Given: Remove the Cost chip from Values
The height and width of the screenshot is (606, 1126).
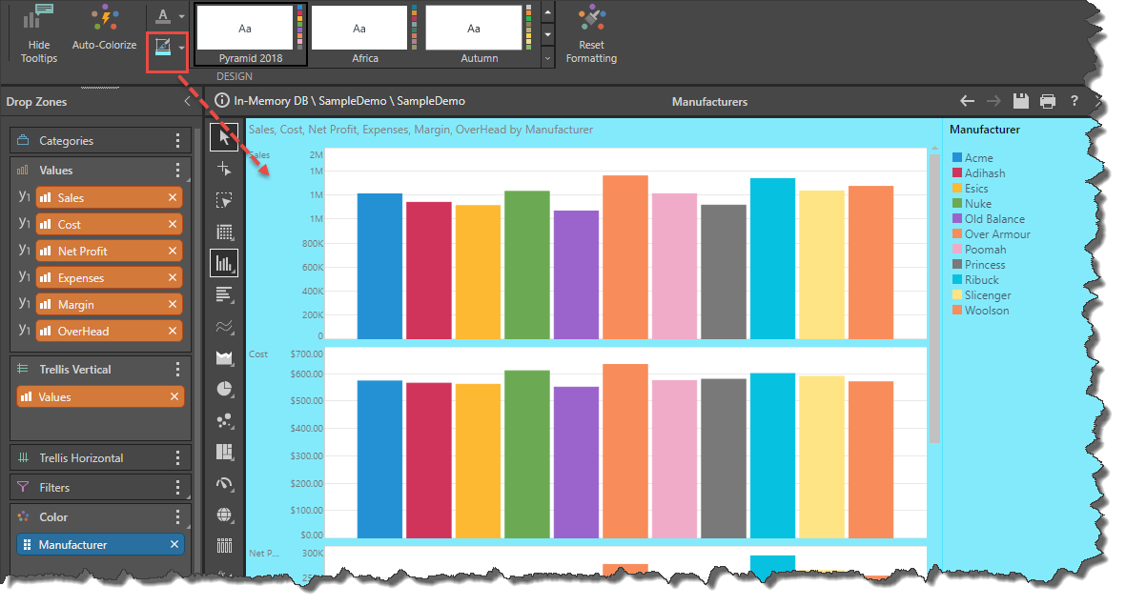Looking at the screenshot, I should [173, 224].
